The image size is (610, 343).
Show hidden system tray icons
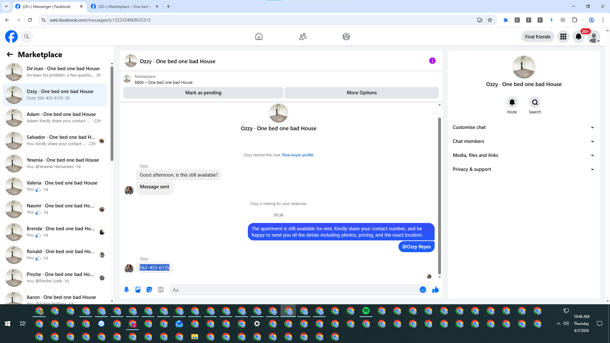point(558,324)
